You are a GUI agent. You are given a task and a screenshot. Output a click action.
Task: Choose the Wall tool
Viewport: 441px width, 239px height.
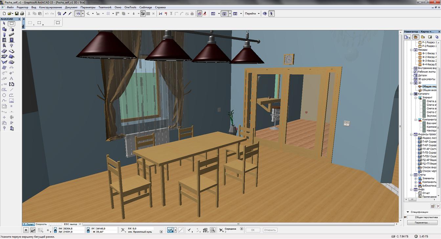[4, 29]
